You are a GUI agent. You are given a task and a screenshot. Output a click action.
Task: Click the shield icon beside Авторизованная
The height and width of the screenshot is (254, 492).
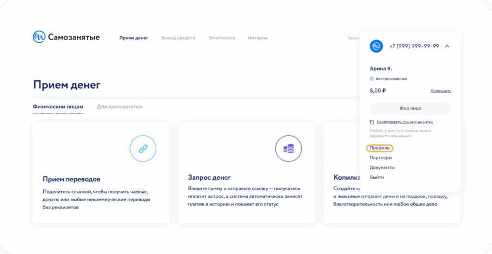(372, 79)
